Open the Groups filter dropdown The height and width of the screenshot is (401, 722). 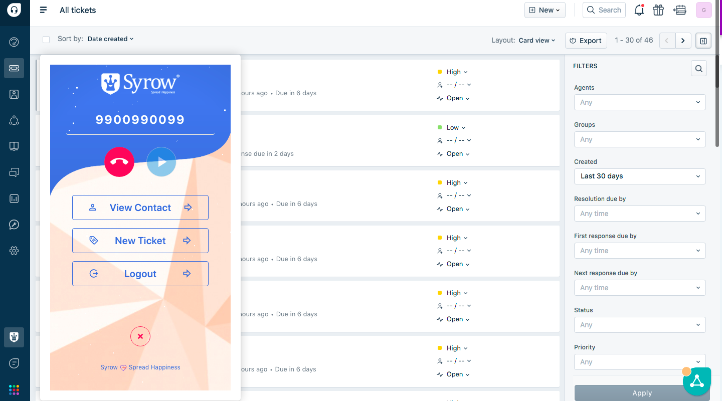click(640, 139)
